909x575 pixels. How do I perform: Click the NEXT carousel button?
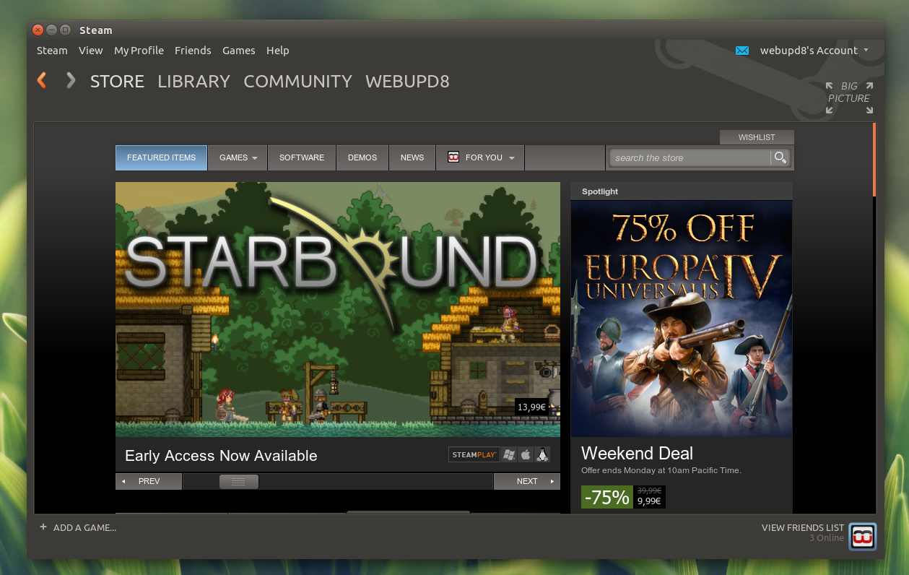[527, 481]
